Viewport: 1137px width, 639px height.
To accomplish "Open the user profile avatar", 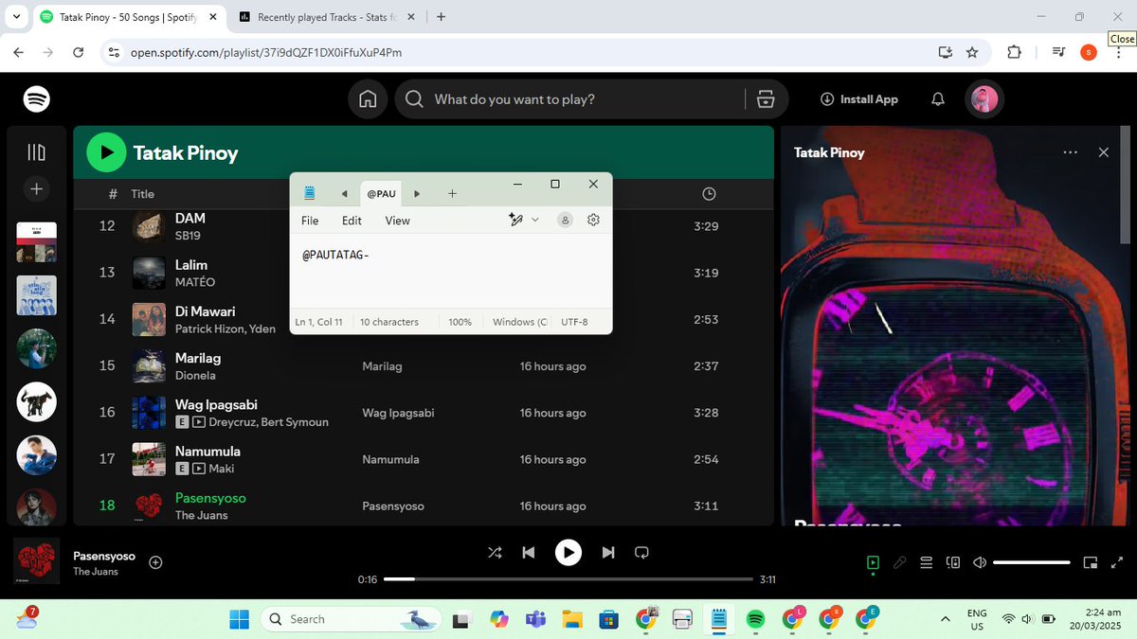I will 984,99.
